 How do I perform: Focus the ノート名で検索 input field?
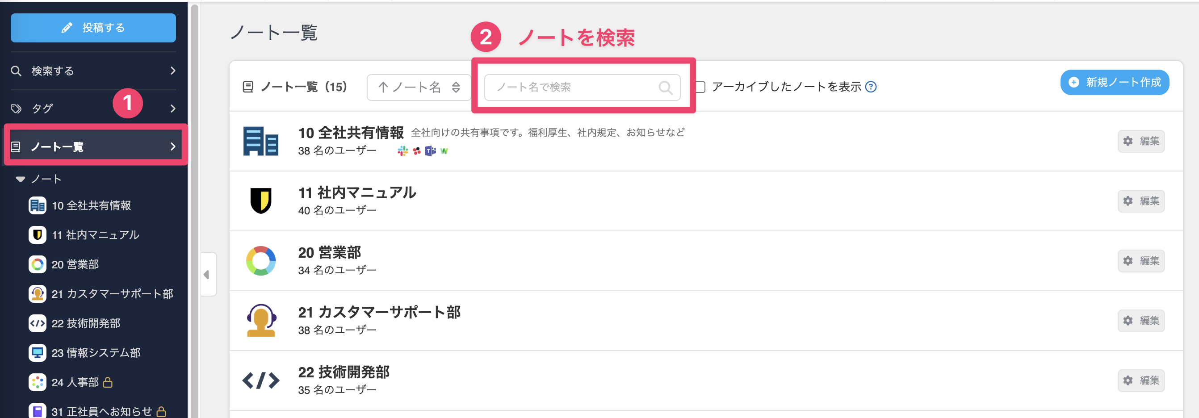[x=582, y=88]
